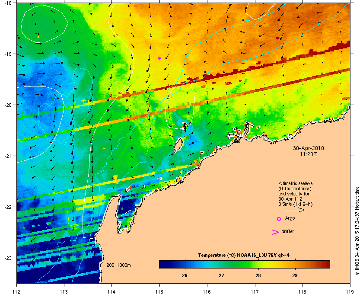Viewport: 363px width, 294px height.
Task: Click the magenta drifter legend symbol
Action: (x=276, y=232)
